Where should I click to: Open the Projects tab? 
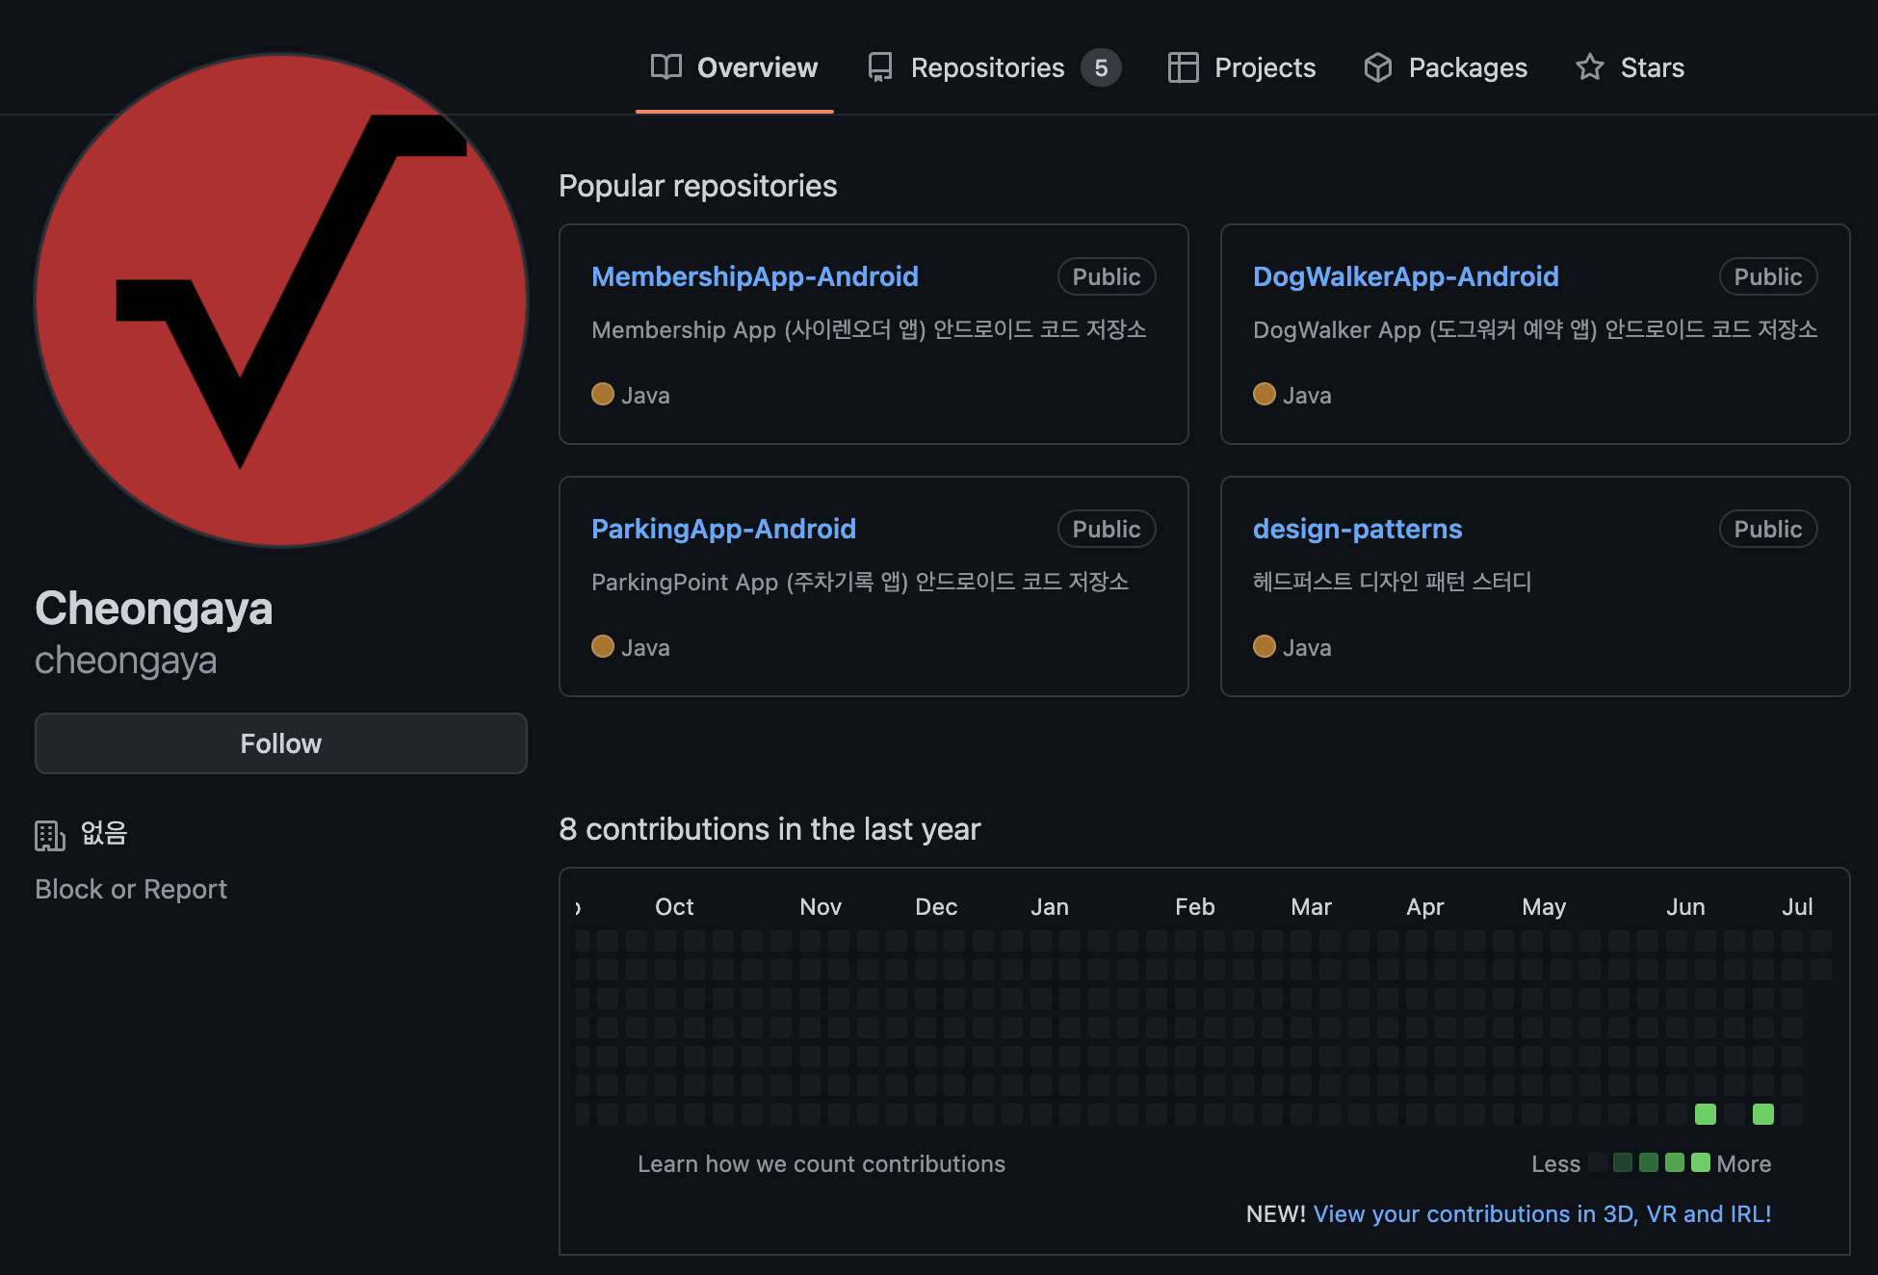pyautogui.click(x=1241, y=67)
